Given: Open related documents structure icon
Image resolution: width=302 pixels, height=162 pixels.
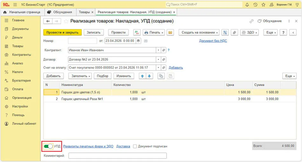Looking at the screenshot, I should 225,32.
